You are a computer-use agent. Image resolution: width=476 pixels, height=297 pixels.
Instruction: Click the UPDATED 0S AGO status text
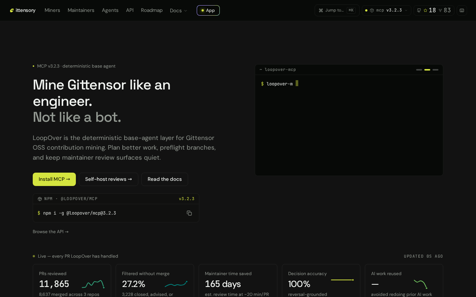coord(424,256)
